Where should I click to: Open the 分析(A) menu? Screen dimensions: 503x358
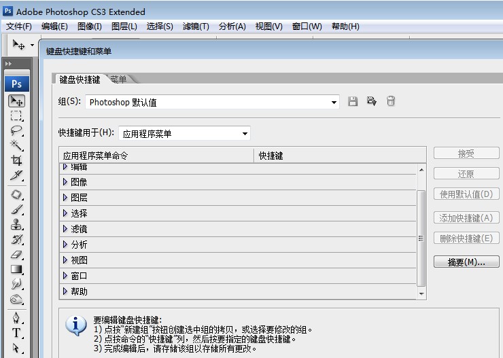point(232,26)
